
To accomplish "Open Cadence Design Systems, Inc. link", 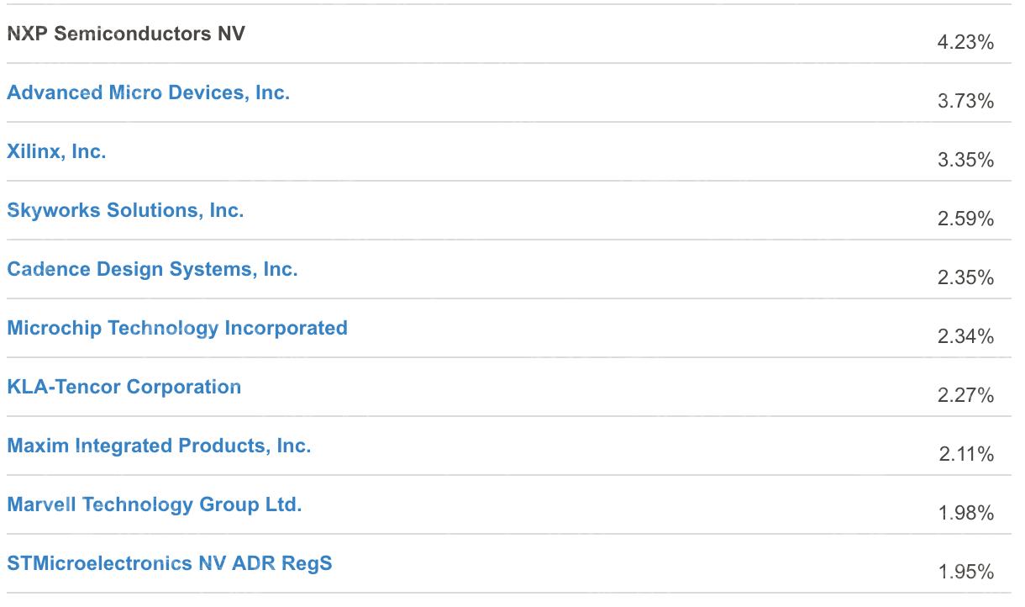I will pyautogui.click(x=152, y=270).
